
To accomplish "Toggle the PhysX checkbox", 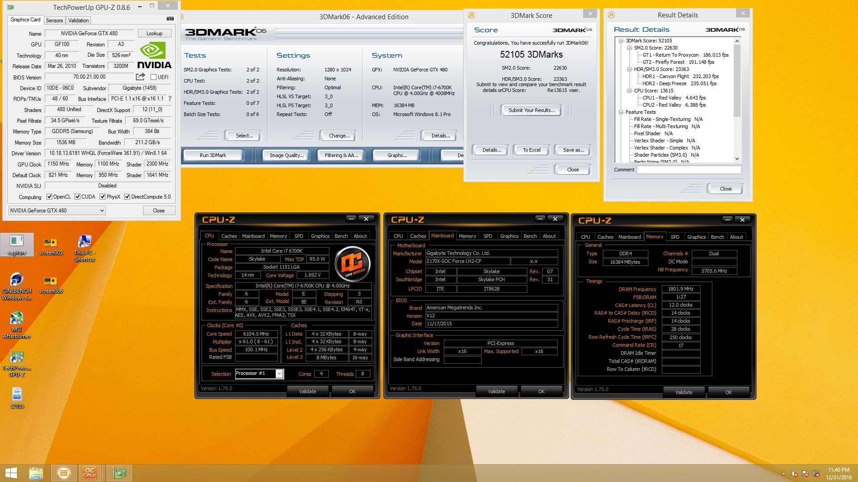I will coord(103,197).
